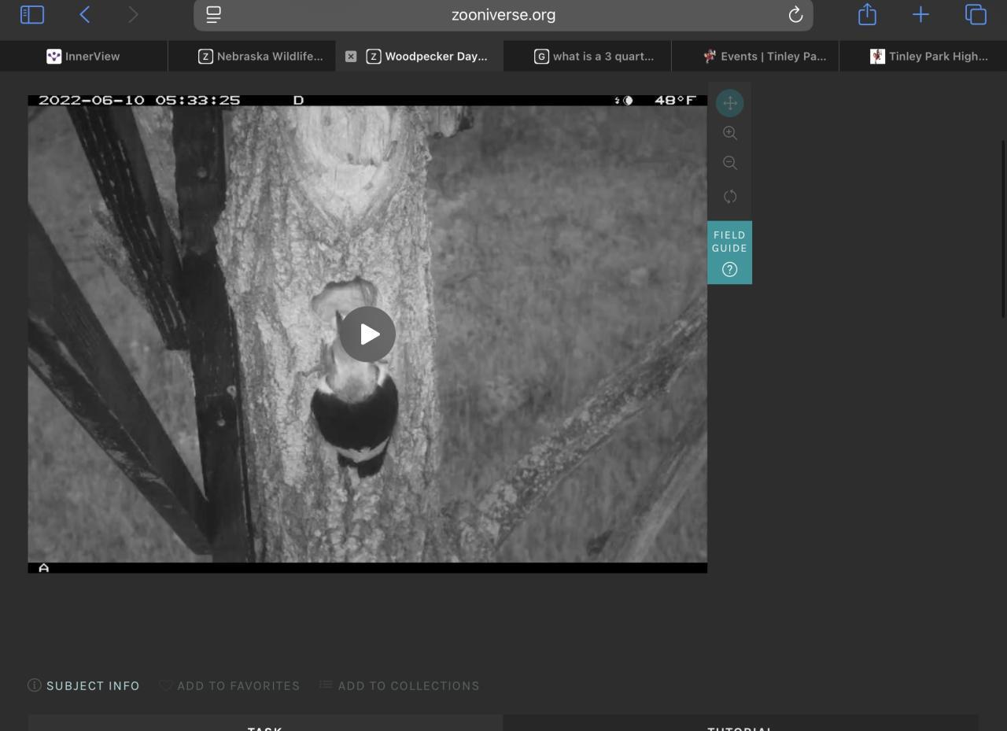1007x731 pixels.
Task: Switch to the InnerView tab
Action: pos(83,56)
